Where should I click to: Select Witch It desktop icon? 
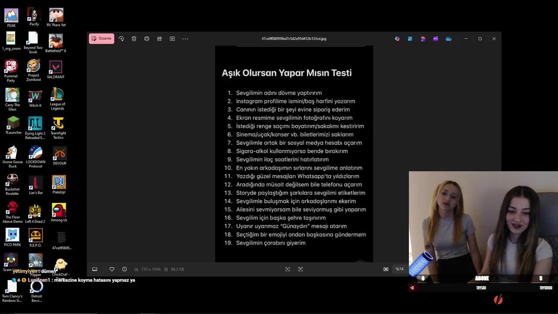(x=35, y=99)
